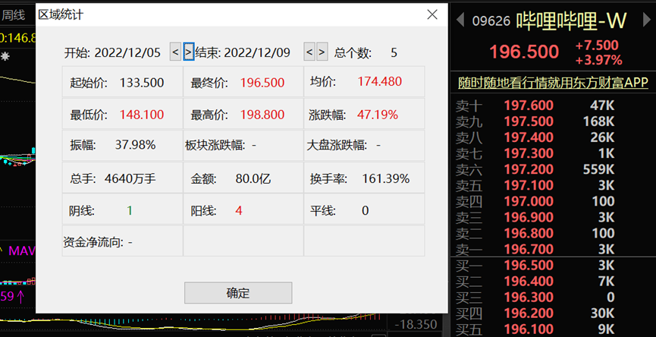Image resolution: width=656 pixels, height=337 pixels.
Task: Close the 区域统计 dialog
Action: pyautogui.click(x=432, y=14)
